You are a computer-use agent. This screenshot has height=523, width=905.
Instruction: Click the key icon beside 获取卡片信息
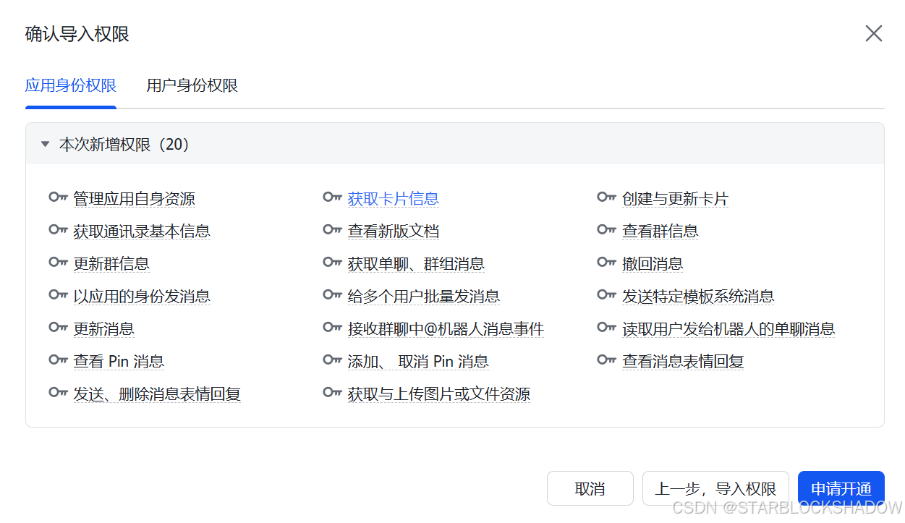tap(332, 197)
